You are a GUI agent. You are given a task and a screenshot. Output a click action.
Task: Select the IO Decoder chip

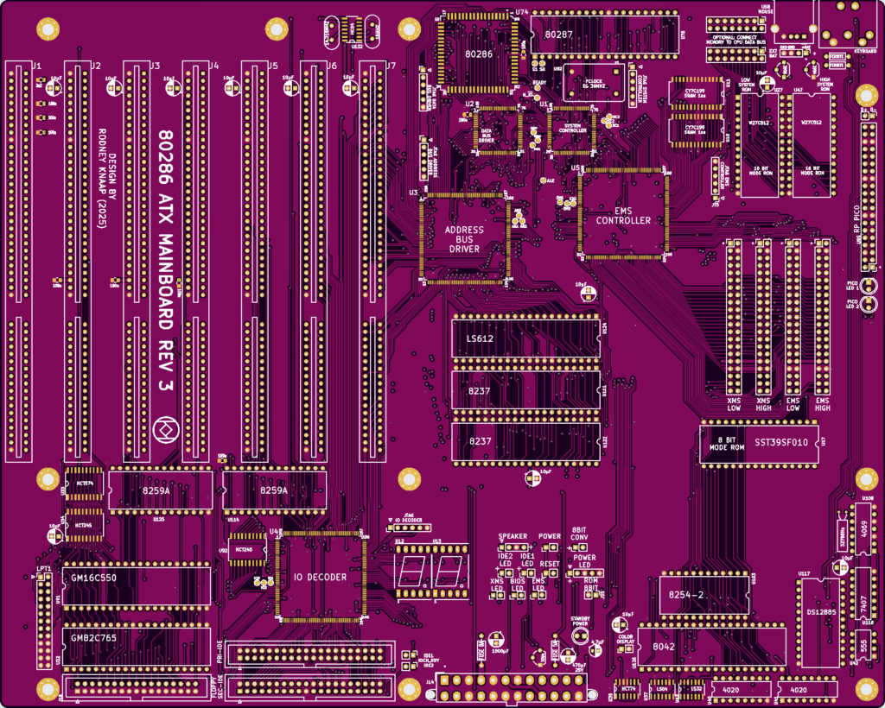[320, 577]
